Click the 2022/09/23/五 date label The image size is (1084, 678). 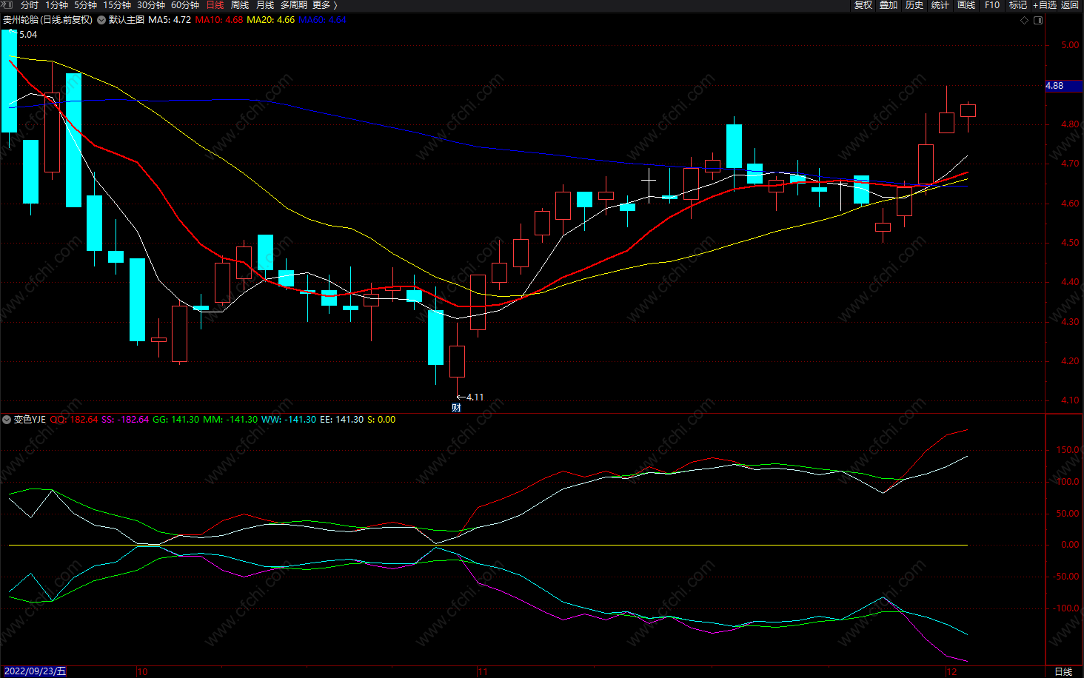[35, 671]
